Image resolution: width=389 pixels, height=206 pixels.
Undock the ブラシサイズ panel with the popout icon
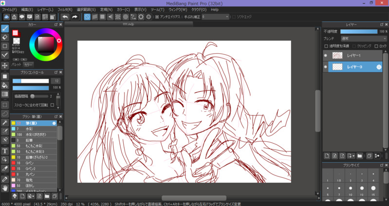click(x=382, y=165)
